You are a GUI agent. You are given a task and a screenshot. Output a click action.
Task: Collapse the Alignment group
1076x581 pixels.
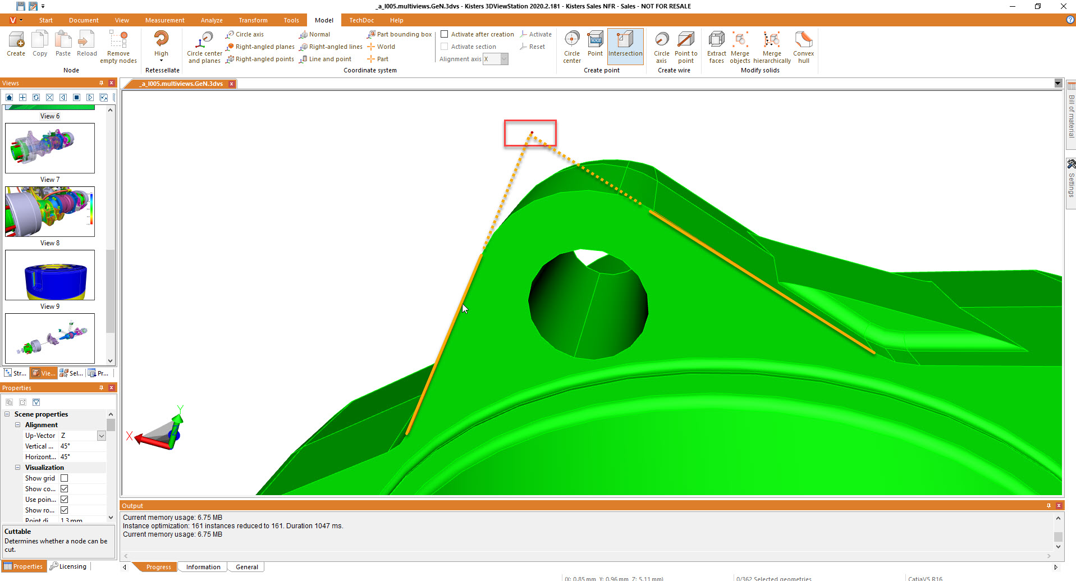(x=17, y=425)
